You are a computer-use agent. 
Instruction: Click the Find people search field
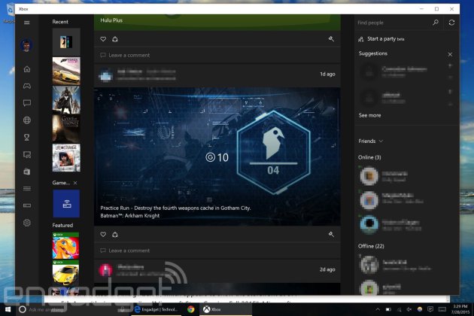click(x=393, y=23)
